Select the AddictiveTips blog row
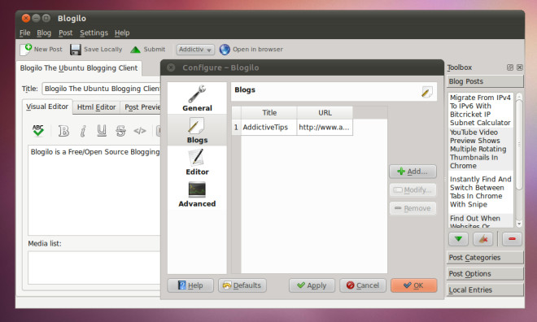Screen dimensions: 537x322 [x=292, y=128]
